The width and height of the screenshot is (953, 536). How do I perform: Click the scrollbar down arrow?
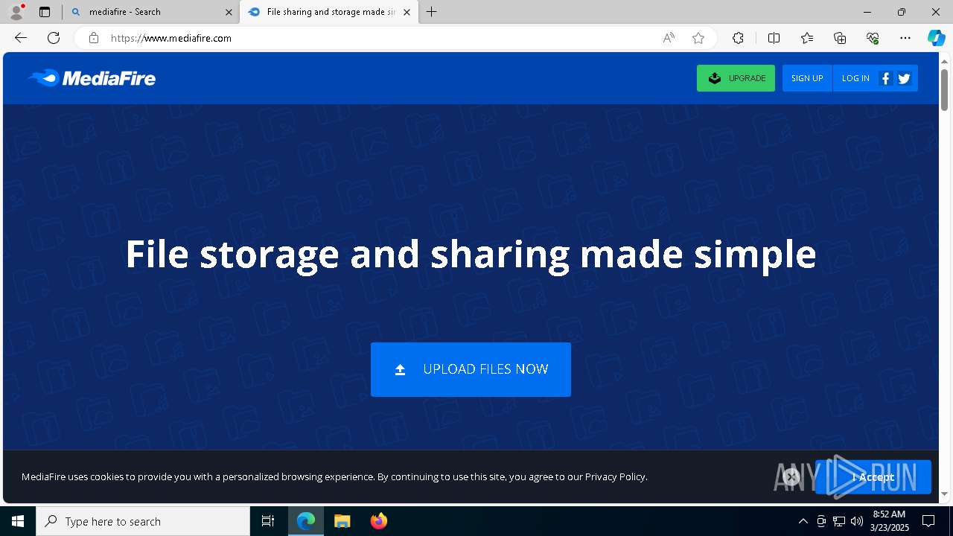[944, 494]
